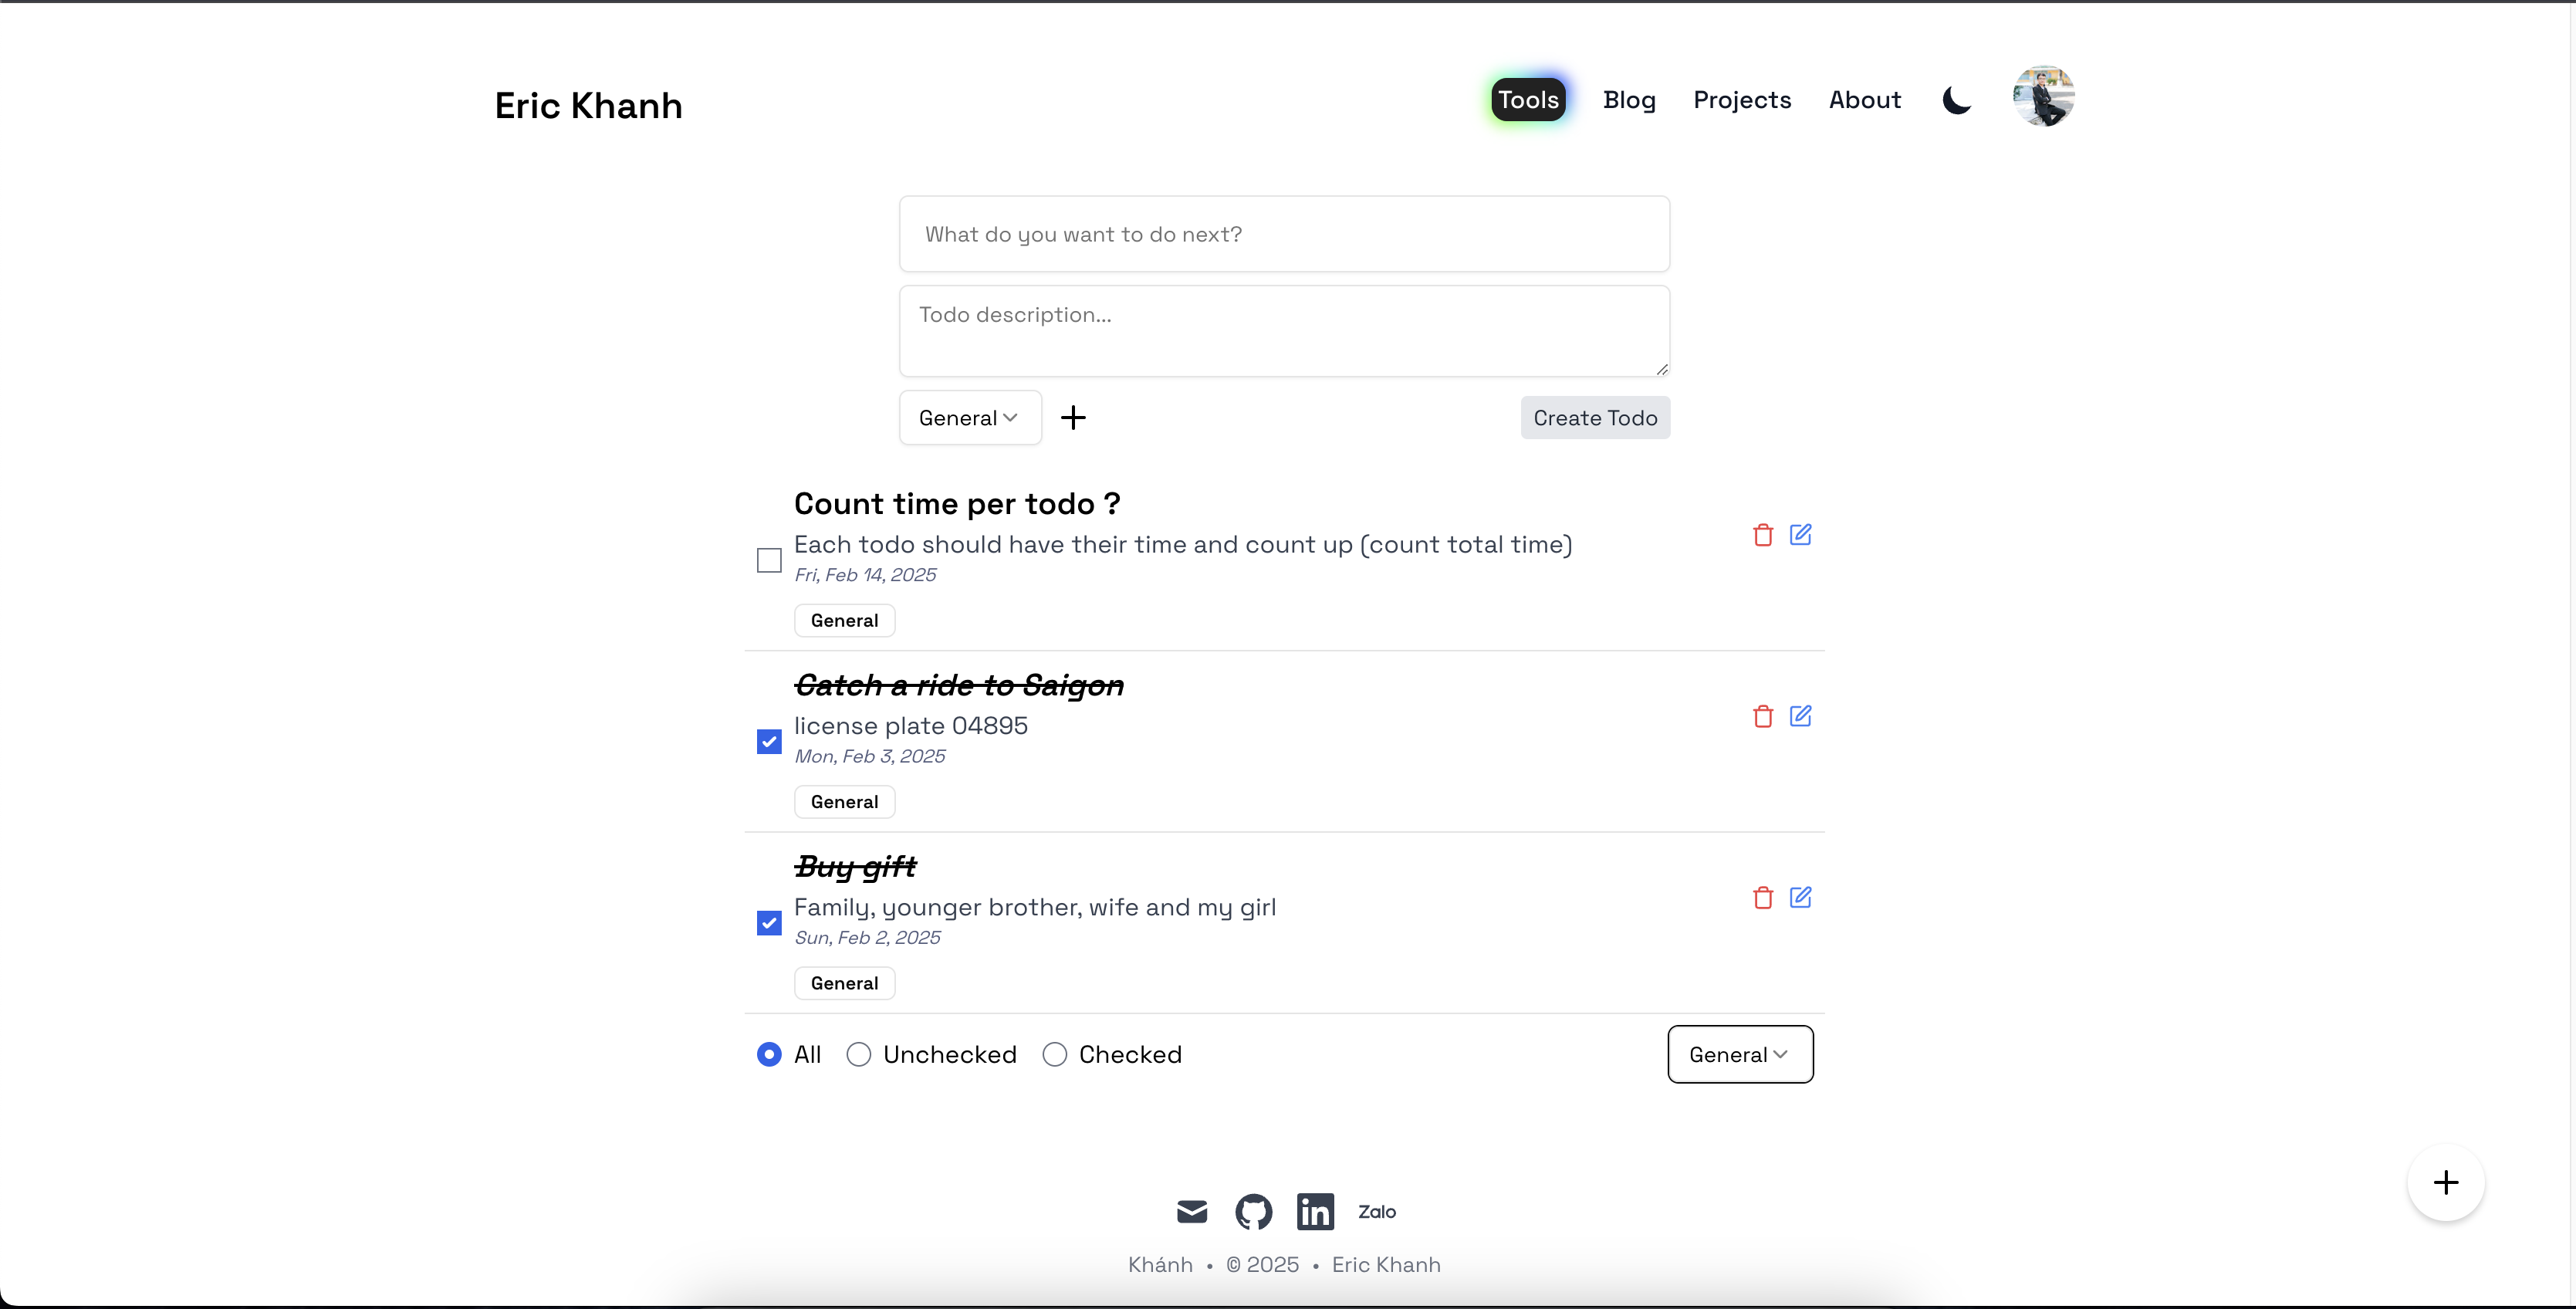Screen dimensions: 2576x1309
Task: Toggle dark mode with moon icon
Action: tap(1956, 100)
